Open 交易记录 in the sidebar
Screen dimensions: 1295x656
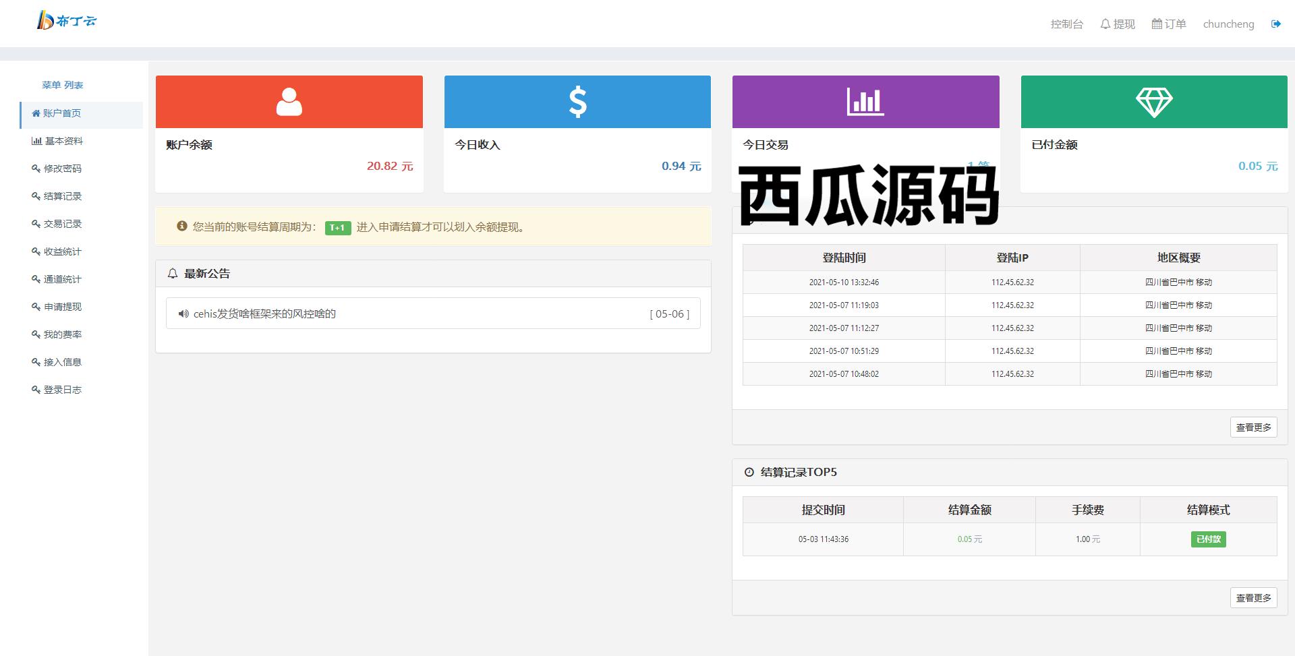point(57,224)
